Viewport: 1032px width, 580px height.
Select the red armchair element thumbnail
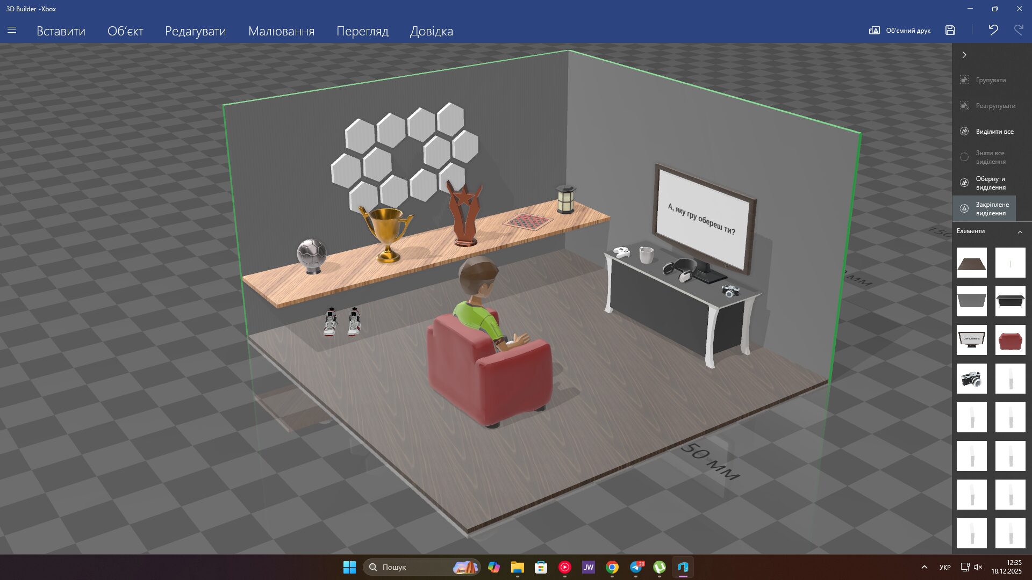(x=1010, y=340)
